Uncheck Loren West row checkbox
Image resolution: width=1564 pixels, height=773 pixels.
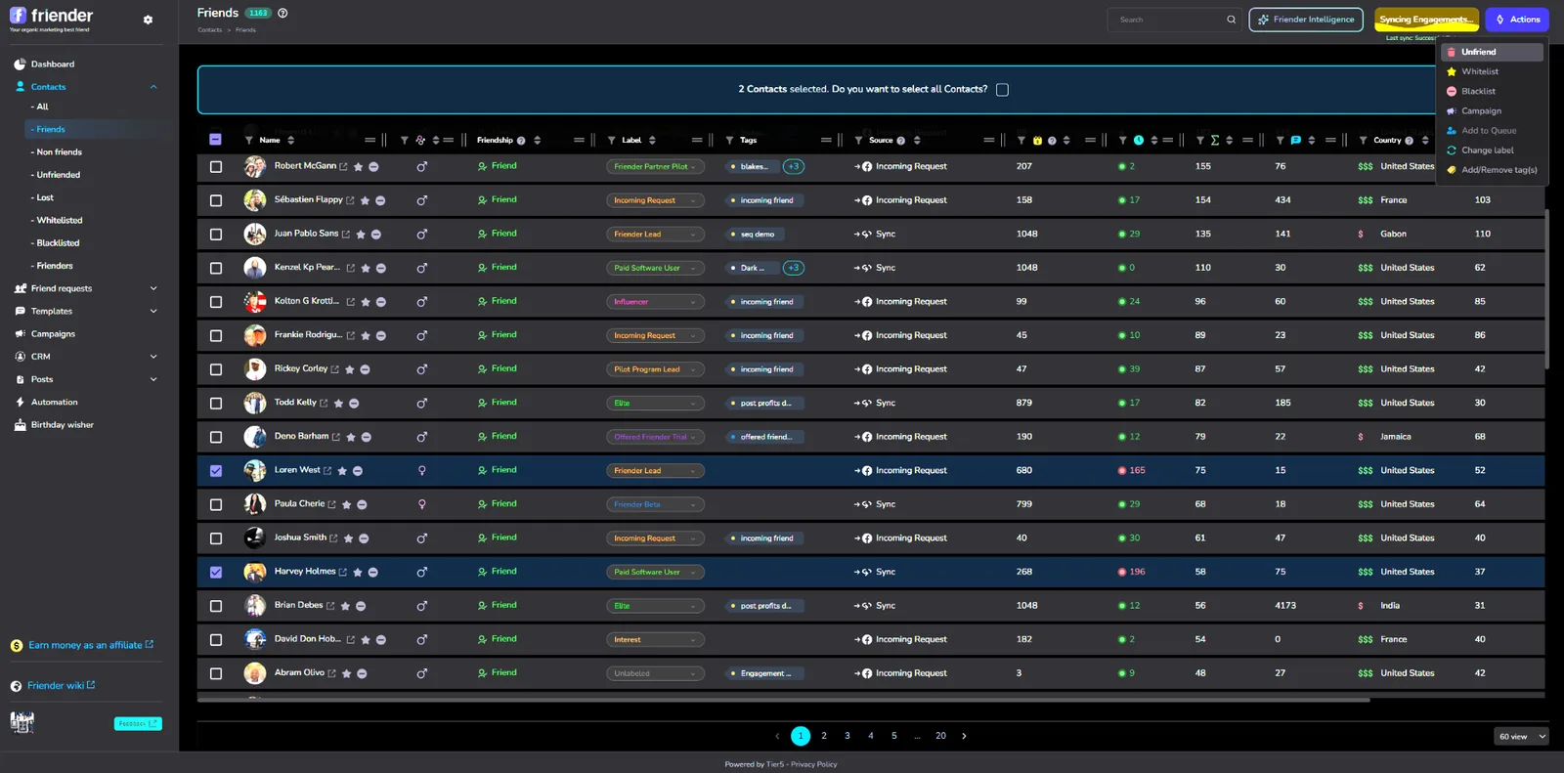(x=216, y=471)
